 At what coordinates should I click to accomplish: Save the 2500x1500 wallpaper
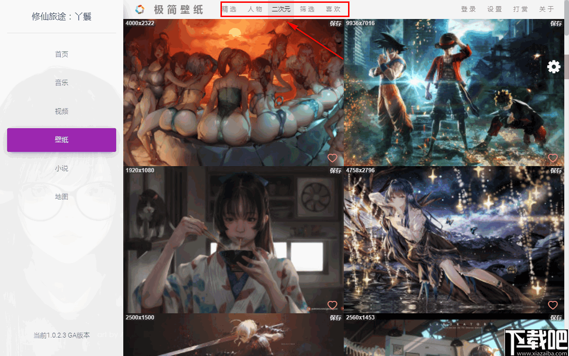tap(336, 318)
